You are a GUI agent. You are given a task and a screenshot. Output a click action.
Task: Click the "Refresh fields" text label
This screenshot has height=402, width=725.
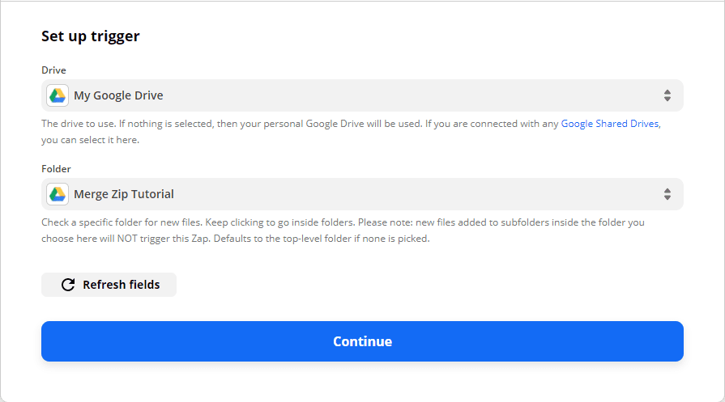click(121, 285)
